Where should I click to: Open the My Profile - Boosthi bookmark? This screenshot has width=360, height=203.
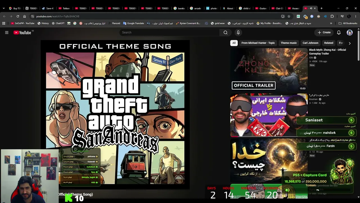269,23
